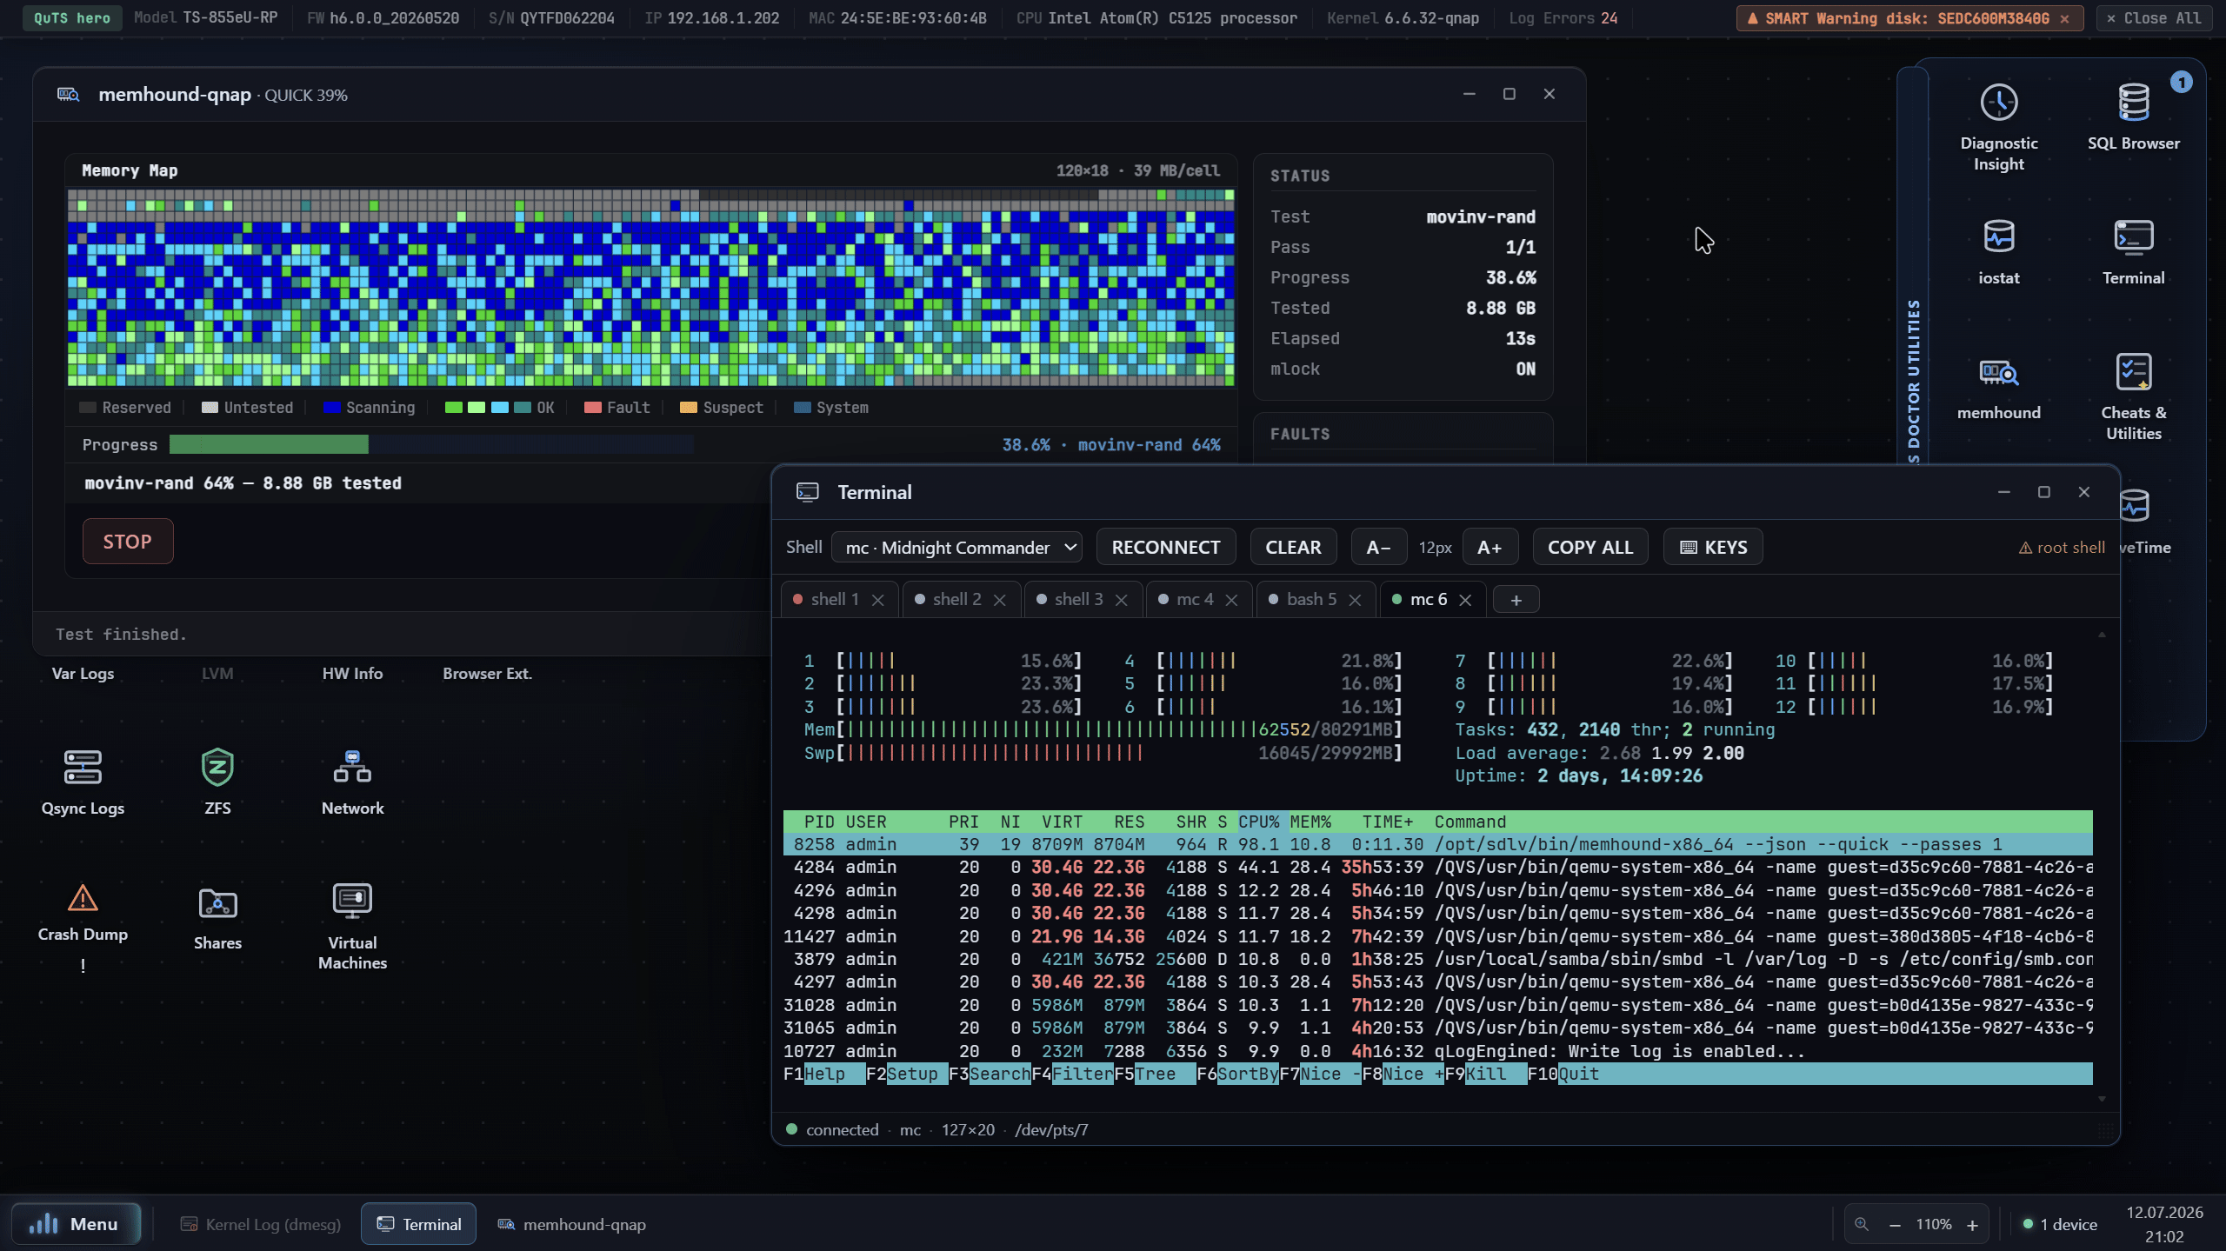
Task: Open the Qsync Logs desktop icon
Action: (83, 781)
